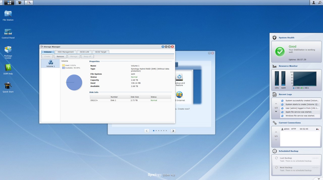The height and width of the screenshot is (180, 323).
Task: Click the first Quick Start page dot
Action: pos(153,131)
